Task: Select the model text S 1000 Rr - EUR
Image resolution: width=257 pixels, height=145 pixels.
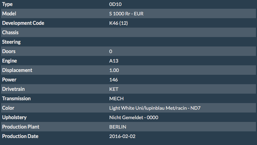Action: point(126,14)
